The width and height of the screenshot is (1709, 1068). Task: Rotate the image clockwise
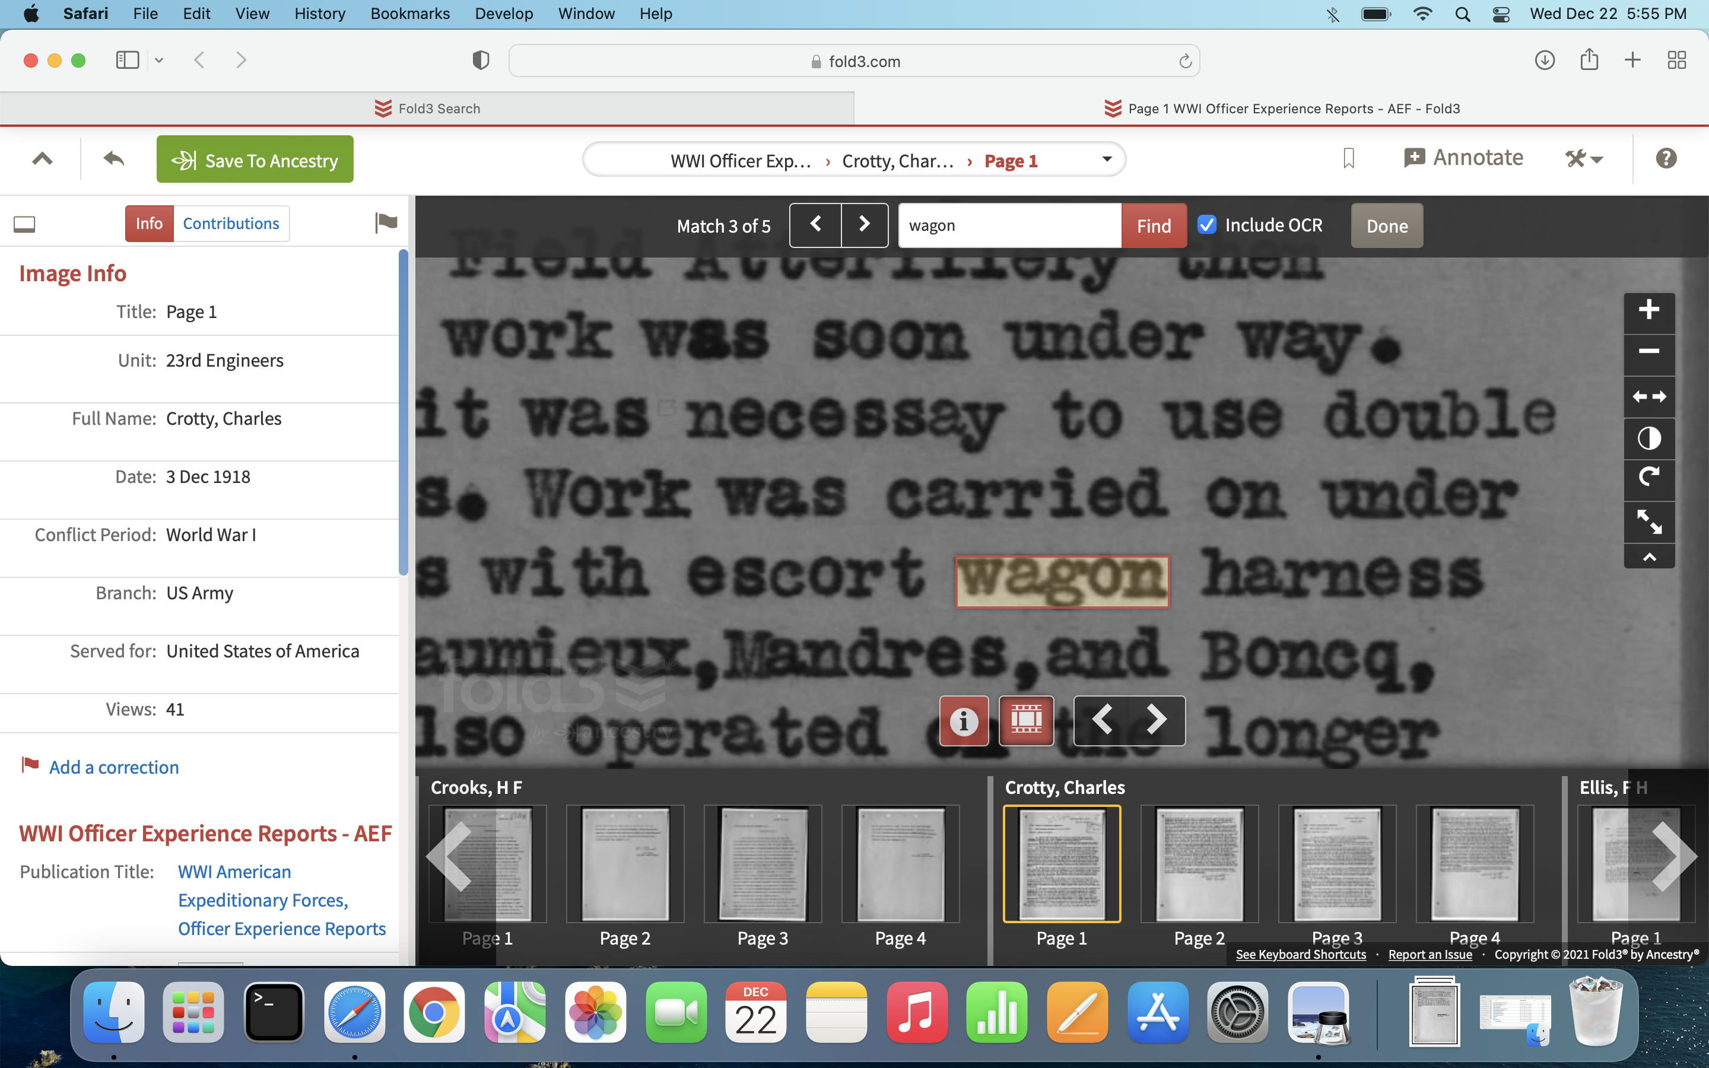pyautogui.click(x=1648, y=478)
